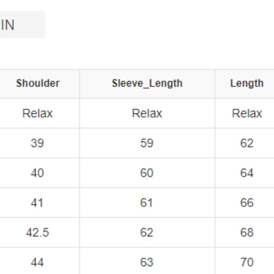Click the length value 70
274x274 pixels.
247,262
